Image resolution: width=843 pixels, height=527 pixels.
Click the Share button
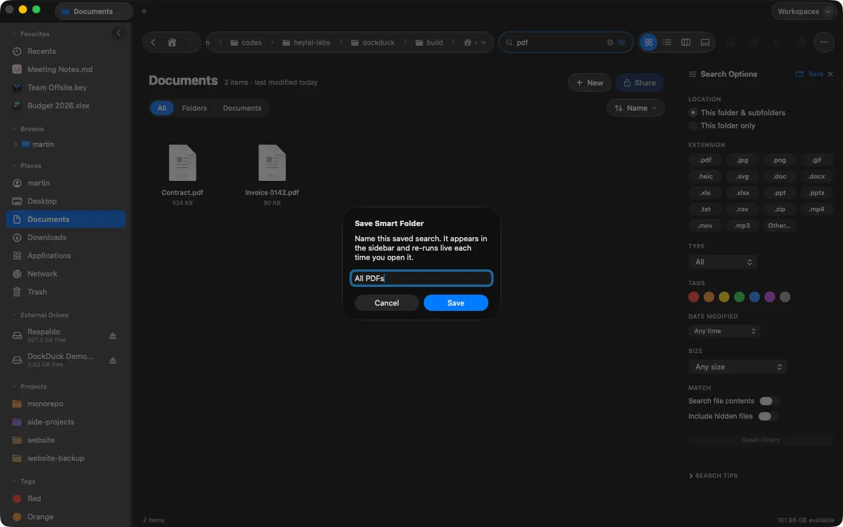pyautogui.click(x=639, y=83)
